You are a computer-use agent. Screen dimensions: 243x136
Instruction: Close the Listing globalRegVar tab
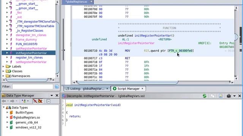[x=107, y=89]
